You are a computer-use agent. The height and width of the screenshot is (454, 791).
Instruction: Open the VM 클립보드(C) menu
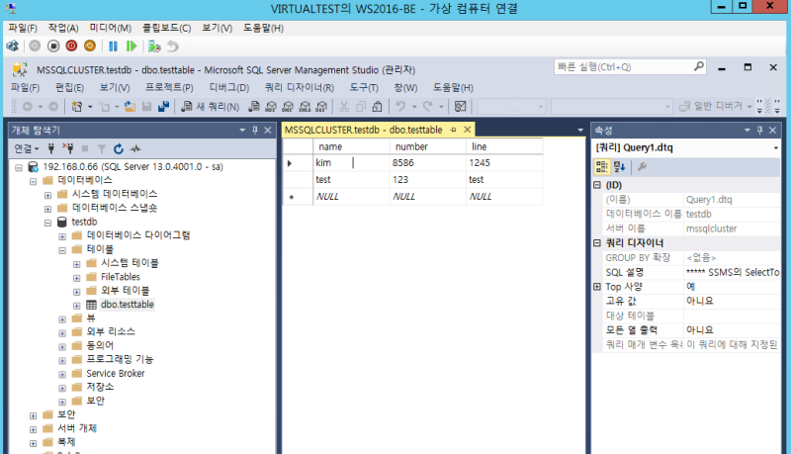click(x=166, y=28)
